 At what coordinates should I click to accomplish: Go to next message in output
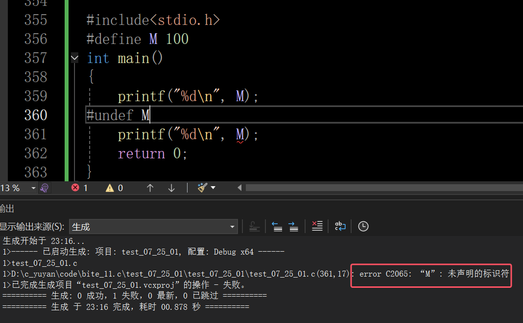point(293,227)
